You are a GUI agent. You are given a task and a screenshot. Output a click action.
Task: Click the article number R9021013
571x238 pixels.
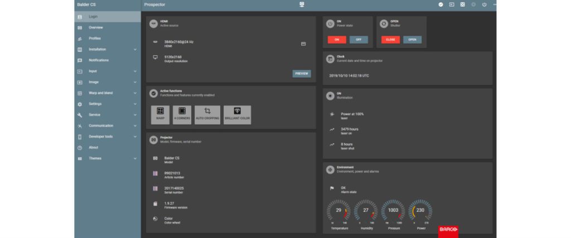pyautogui.click(x=172, y=173)
